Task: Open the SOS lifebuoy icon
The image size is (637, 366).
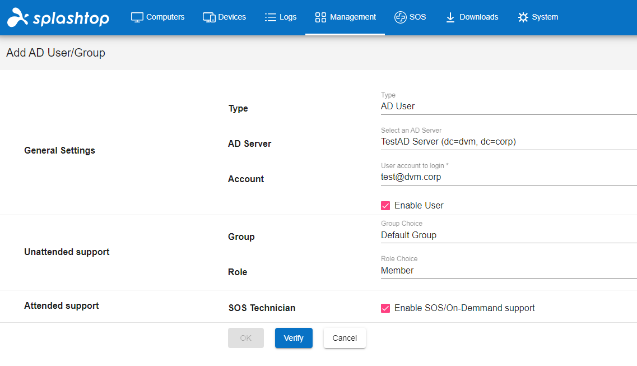Action: pos(400,17)
